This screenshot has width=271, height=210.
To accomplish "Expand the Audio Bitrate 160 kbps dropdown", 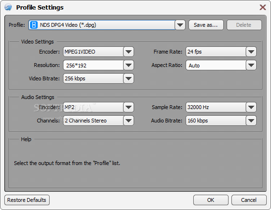I will pos(251,121).
